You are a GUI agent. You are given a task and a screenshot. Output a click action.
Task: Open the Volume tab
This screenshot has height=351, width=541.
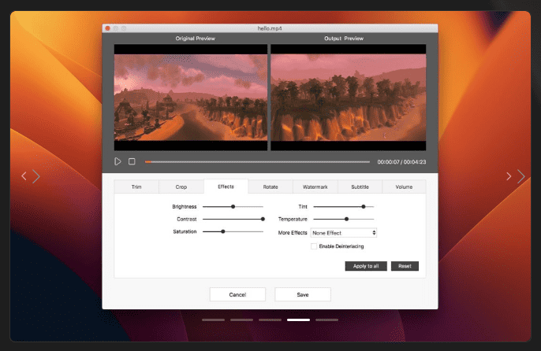tap(404, 187)
